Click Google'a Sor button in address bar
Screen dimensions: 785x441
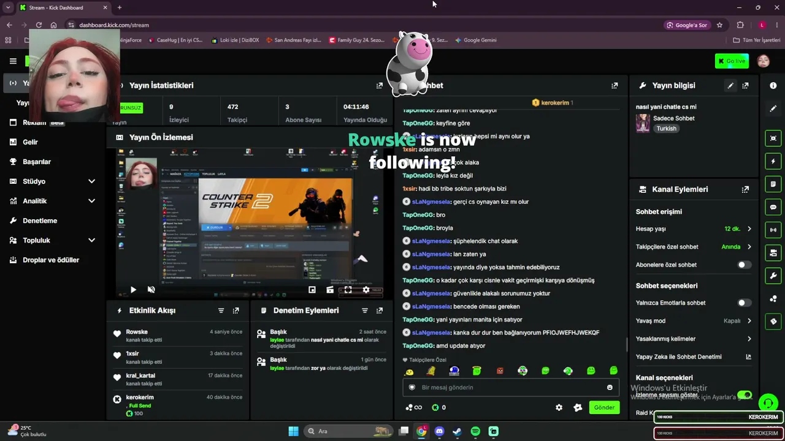point(687,25)
